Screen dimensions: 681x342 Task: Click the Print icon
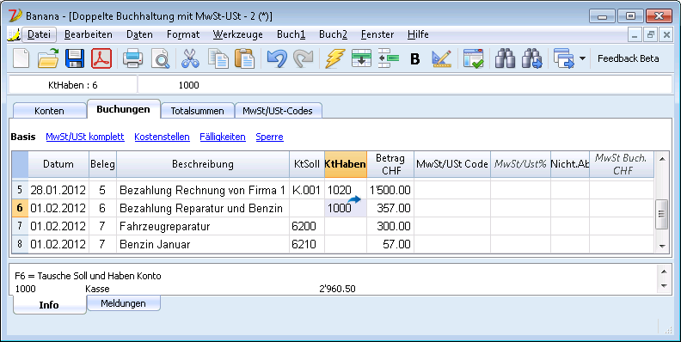(x=132, y=58)
